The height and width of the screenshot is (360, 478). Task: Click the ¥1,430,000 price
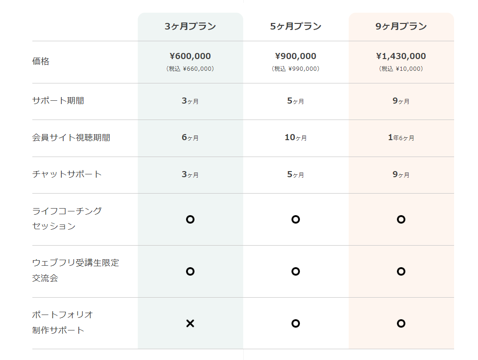tap(401, 56)
